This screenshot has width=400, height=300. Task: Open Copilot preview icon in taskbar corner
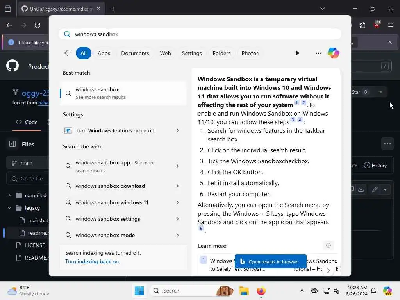pyautogui.click(x=387, y=291)
